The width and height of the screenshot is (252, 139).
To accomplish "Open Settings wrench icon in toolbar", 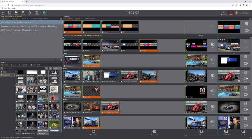I will click(23, 13).
